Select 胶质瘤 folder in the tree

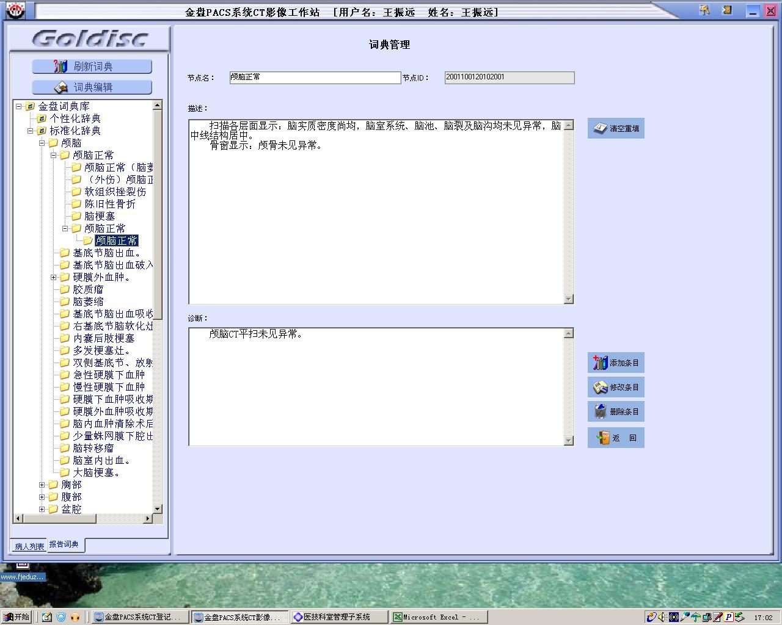tap(88, 289)
